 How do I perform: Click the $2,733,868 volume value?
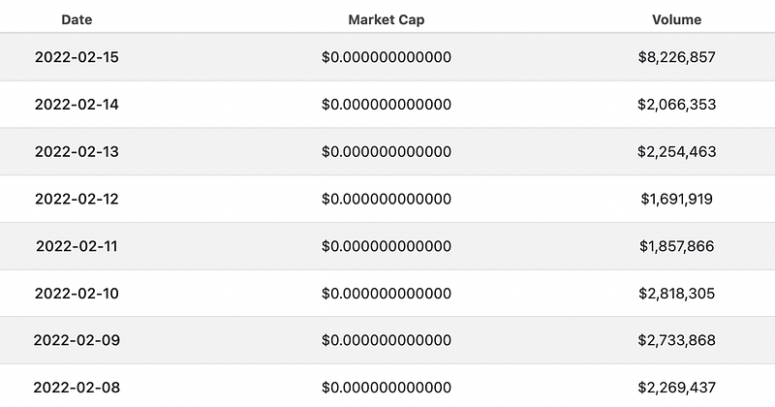tap(676, 340)
